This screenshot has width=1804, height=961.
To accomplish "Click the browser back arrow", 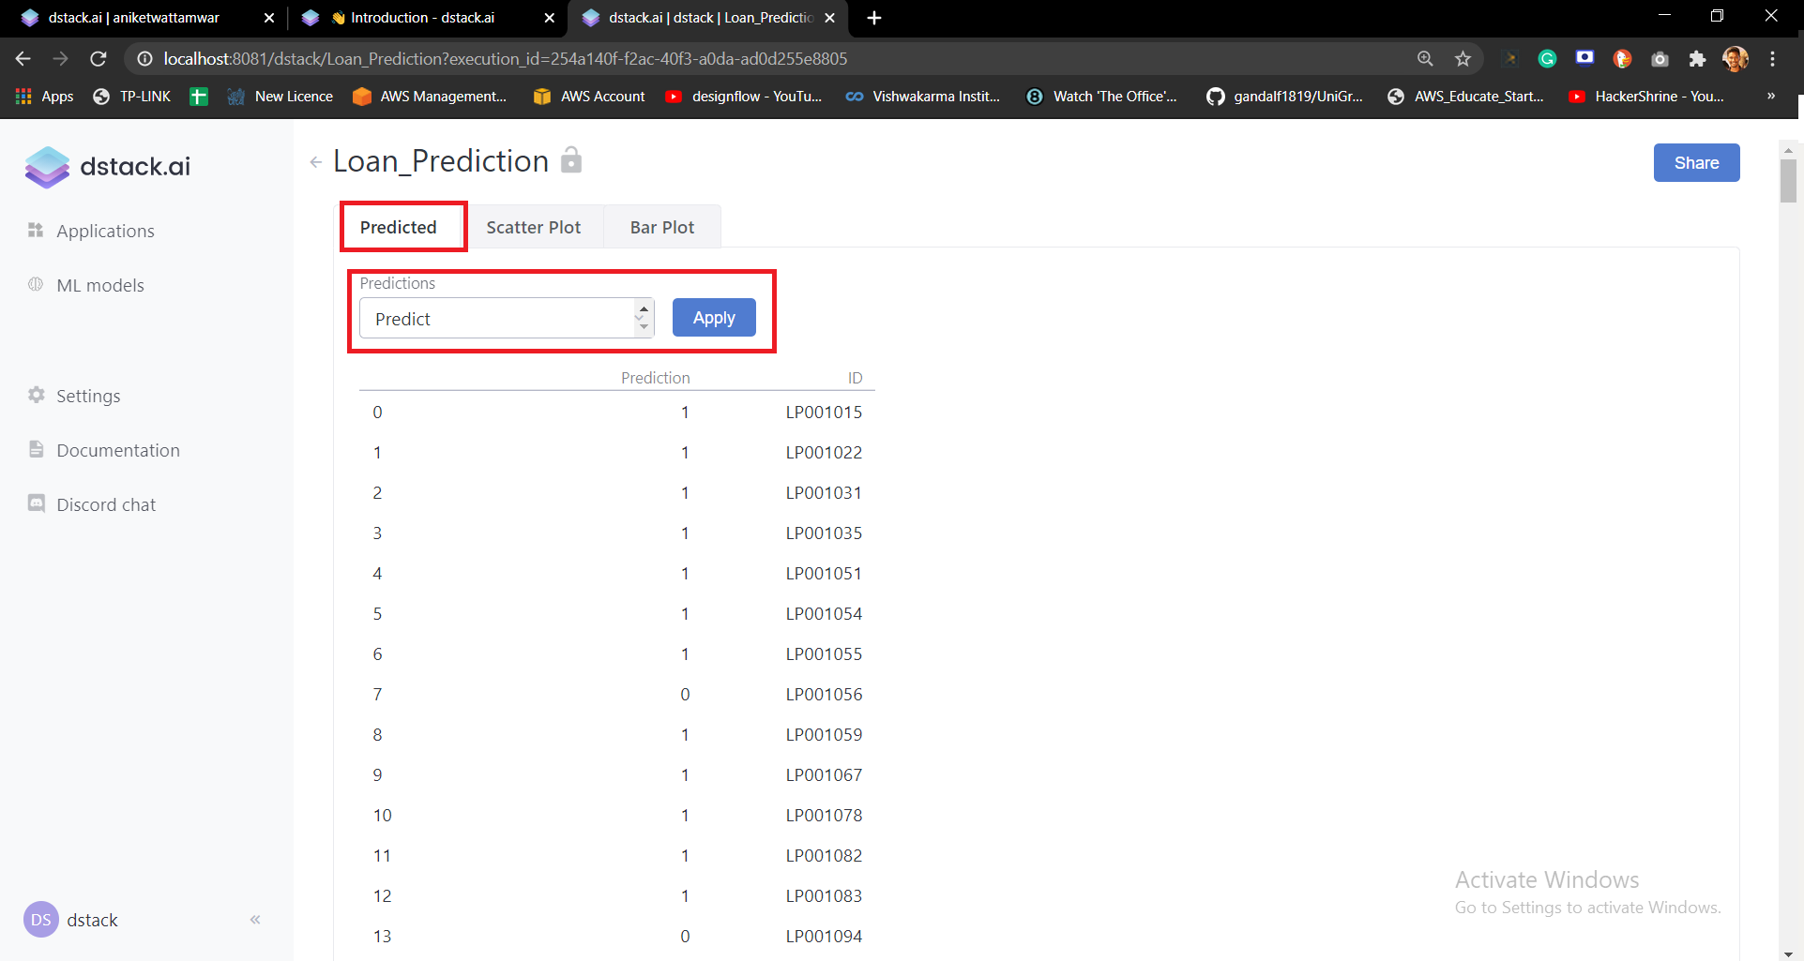I will tap(23, 59).
